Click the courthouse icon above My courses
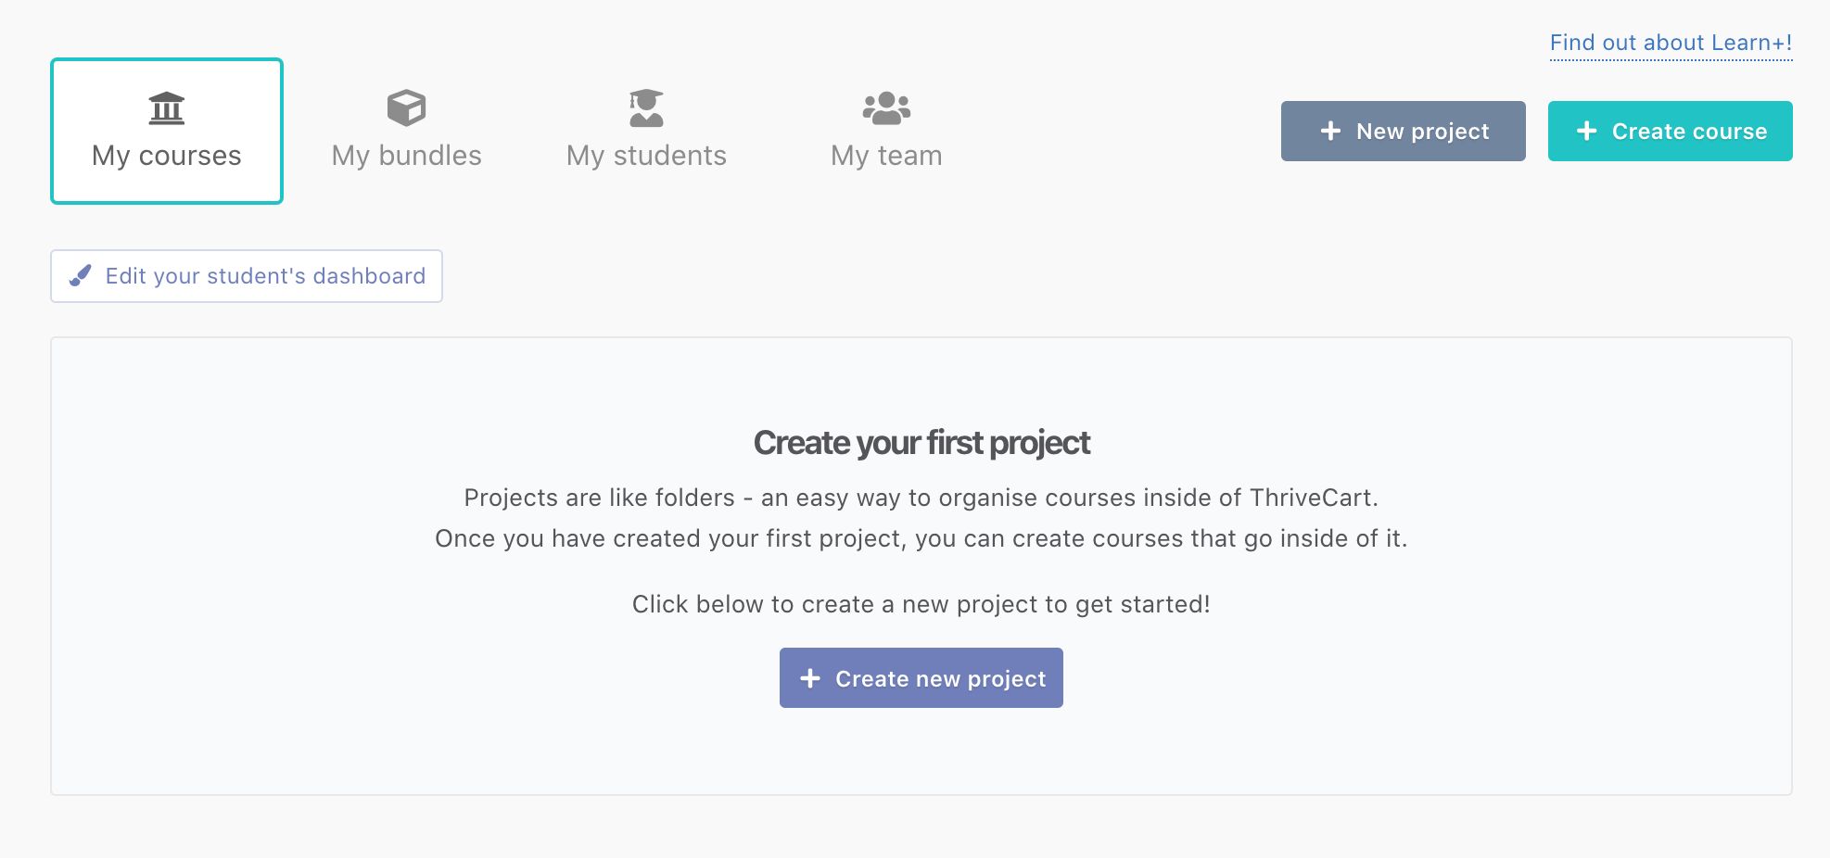The image size is (1830, 858). [167, 108]
